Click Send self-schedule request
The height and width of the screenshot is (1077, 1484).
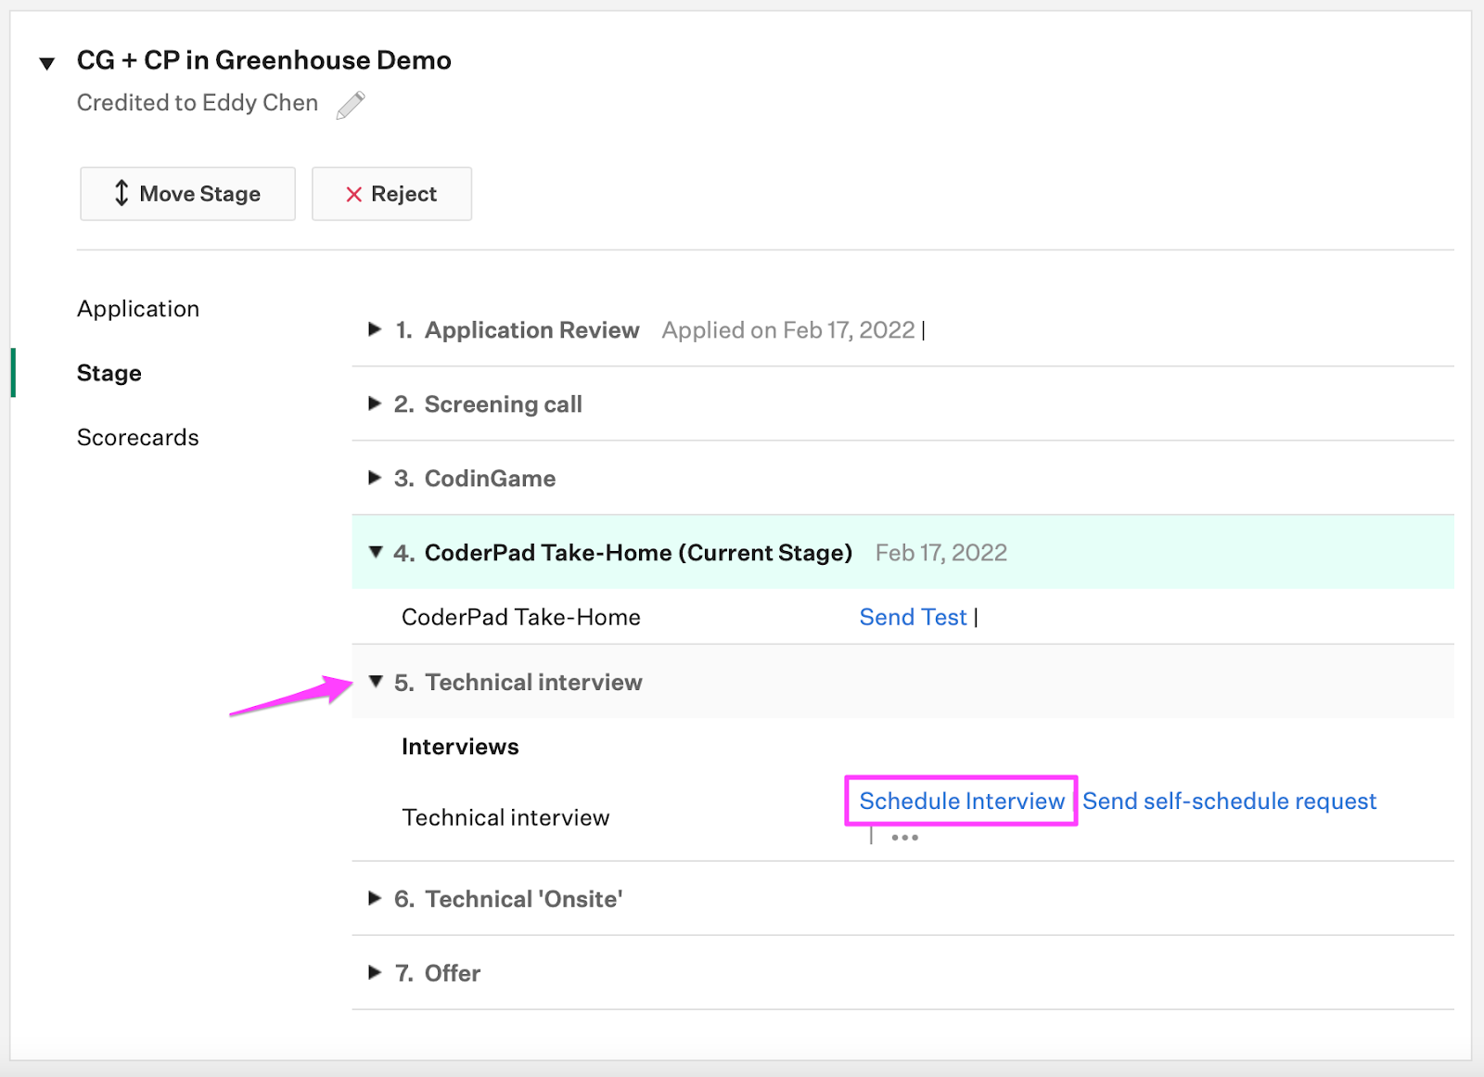1230,801
